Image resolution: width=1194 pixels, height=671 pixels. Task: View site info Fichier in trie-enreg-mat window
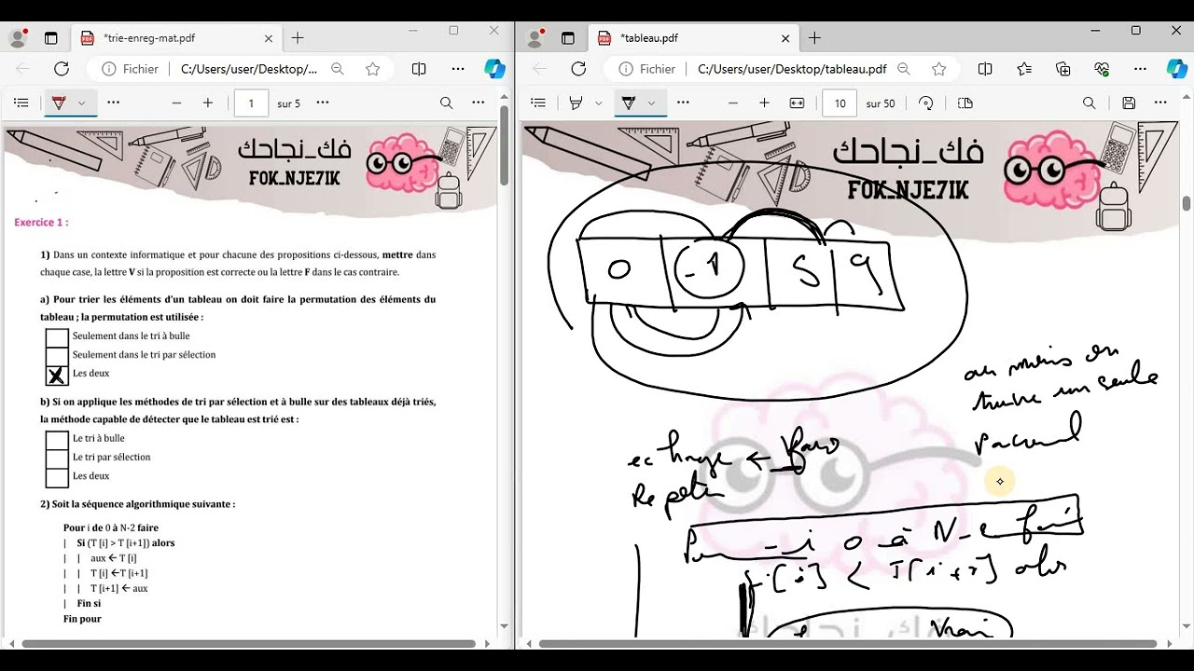pyautogui.click(x=131, y=69)
